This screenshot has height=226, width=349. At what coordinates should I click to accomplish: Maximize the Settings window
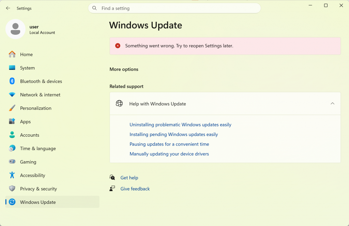click(x=325, y=5)
